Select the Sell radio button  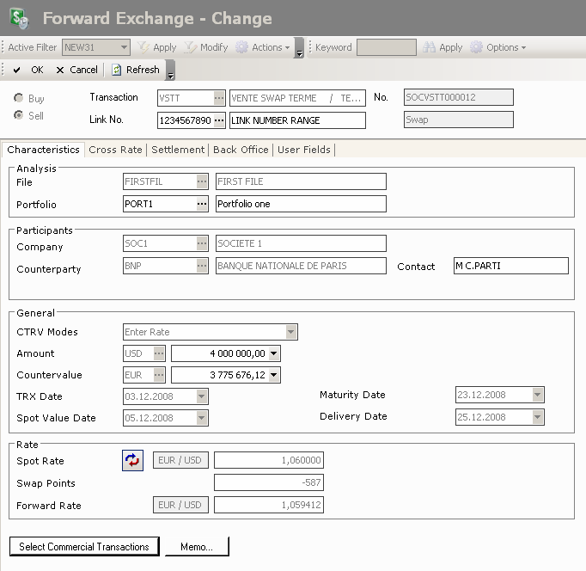(18, 115)
